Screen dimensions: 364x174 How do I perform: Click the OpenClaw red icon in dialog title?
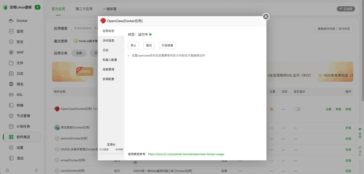pyautogui.click(x=103, y=21)
